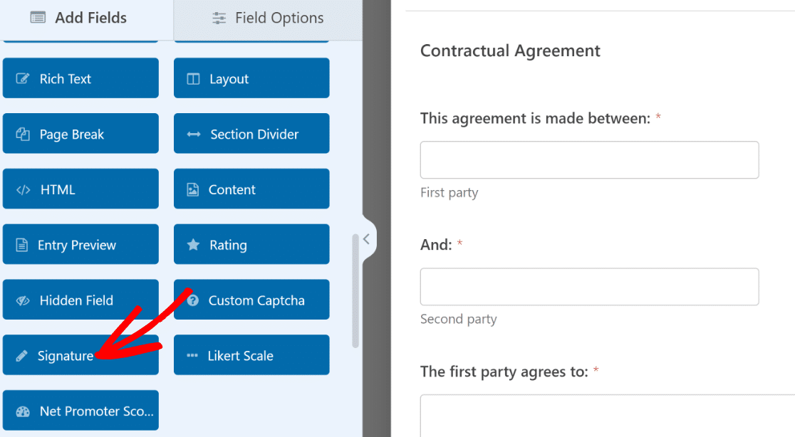Add the Net Promoter Score field
The image size is (795, 437).
coord(80,410)
